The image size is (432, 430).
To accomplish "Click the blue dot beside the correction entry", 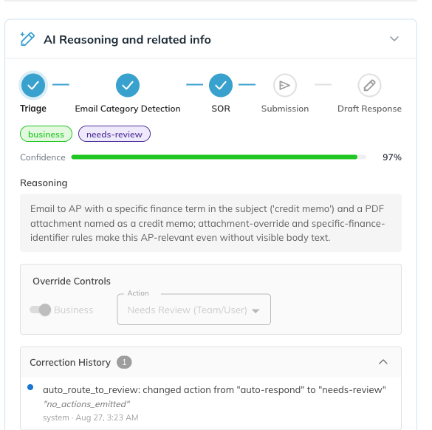I will point(30,387).
